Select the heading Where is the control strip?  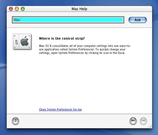pos(62,39)
